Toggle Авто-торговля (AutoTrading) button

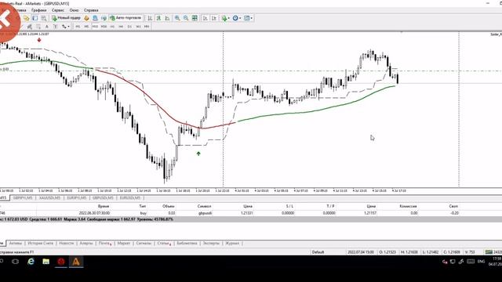125,18
